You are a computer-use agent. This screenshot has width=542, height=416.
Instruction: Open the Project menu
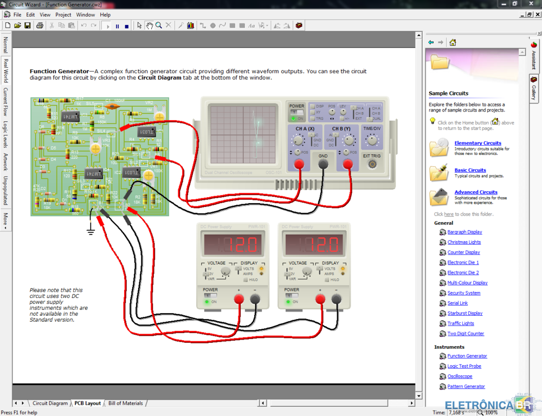(x=63, y=15)
